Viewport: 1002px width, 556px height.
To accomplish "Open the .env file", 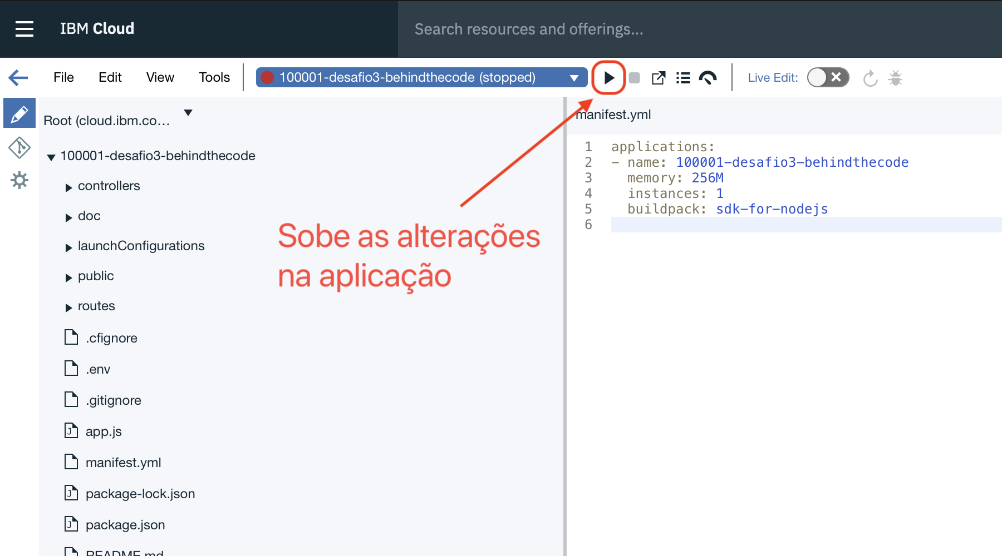I will pyautogui.click(x=98, y=369).
